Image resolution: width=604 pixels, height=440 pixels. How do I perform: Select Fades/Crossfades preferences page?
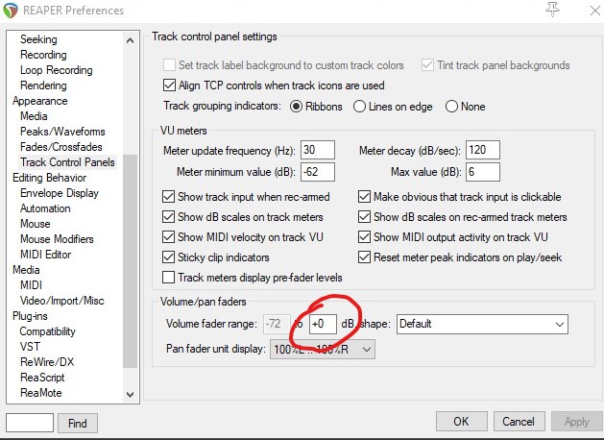tap(61, 147)
